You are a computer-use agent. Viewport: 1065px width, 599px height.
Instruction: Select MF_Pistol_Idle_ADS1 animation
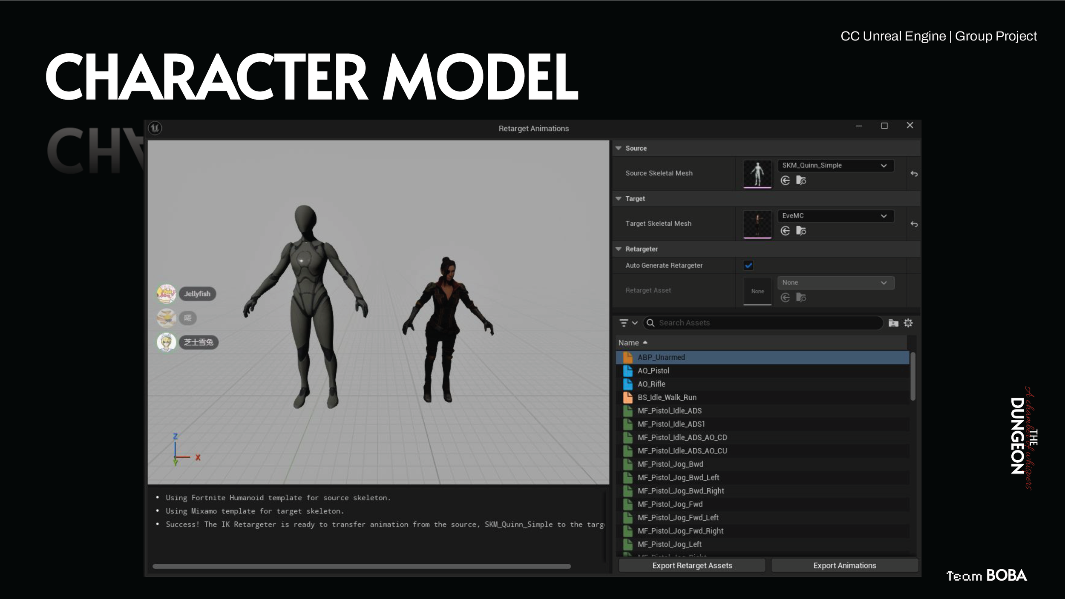pos(763,424)
